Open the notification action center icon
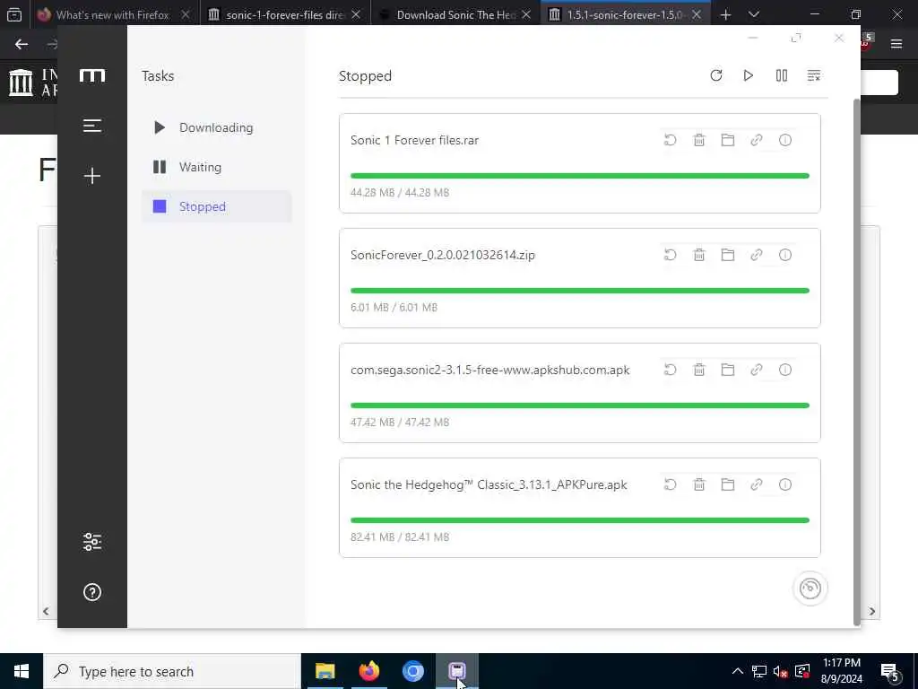Screen dimensions: 918x689 pyautogui.click(x=890, y=672)
